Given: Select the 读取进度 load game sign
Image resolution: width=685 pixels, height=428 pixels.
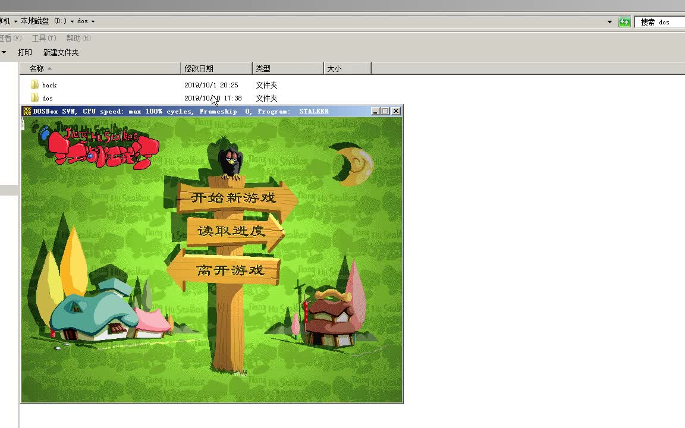Looking at the screenshot, I should [235, 231].
